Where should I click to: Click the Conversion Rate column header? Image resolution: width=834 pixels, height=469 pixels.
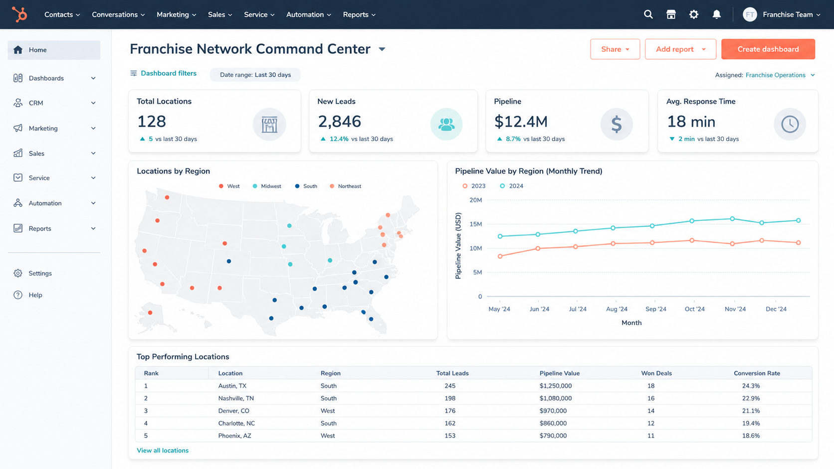point(757,373)
